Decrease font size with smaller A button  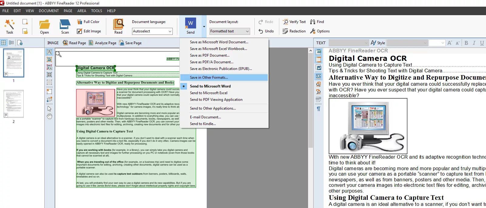pyautogui.click(x=458, y=43)
